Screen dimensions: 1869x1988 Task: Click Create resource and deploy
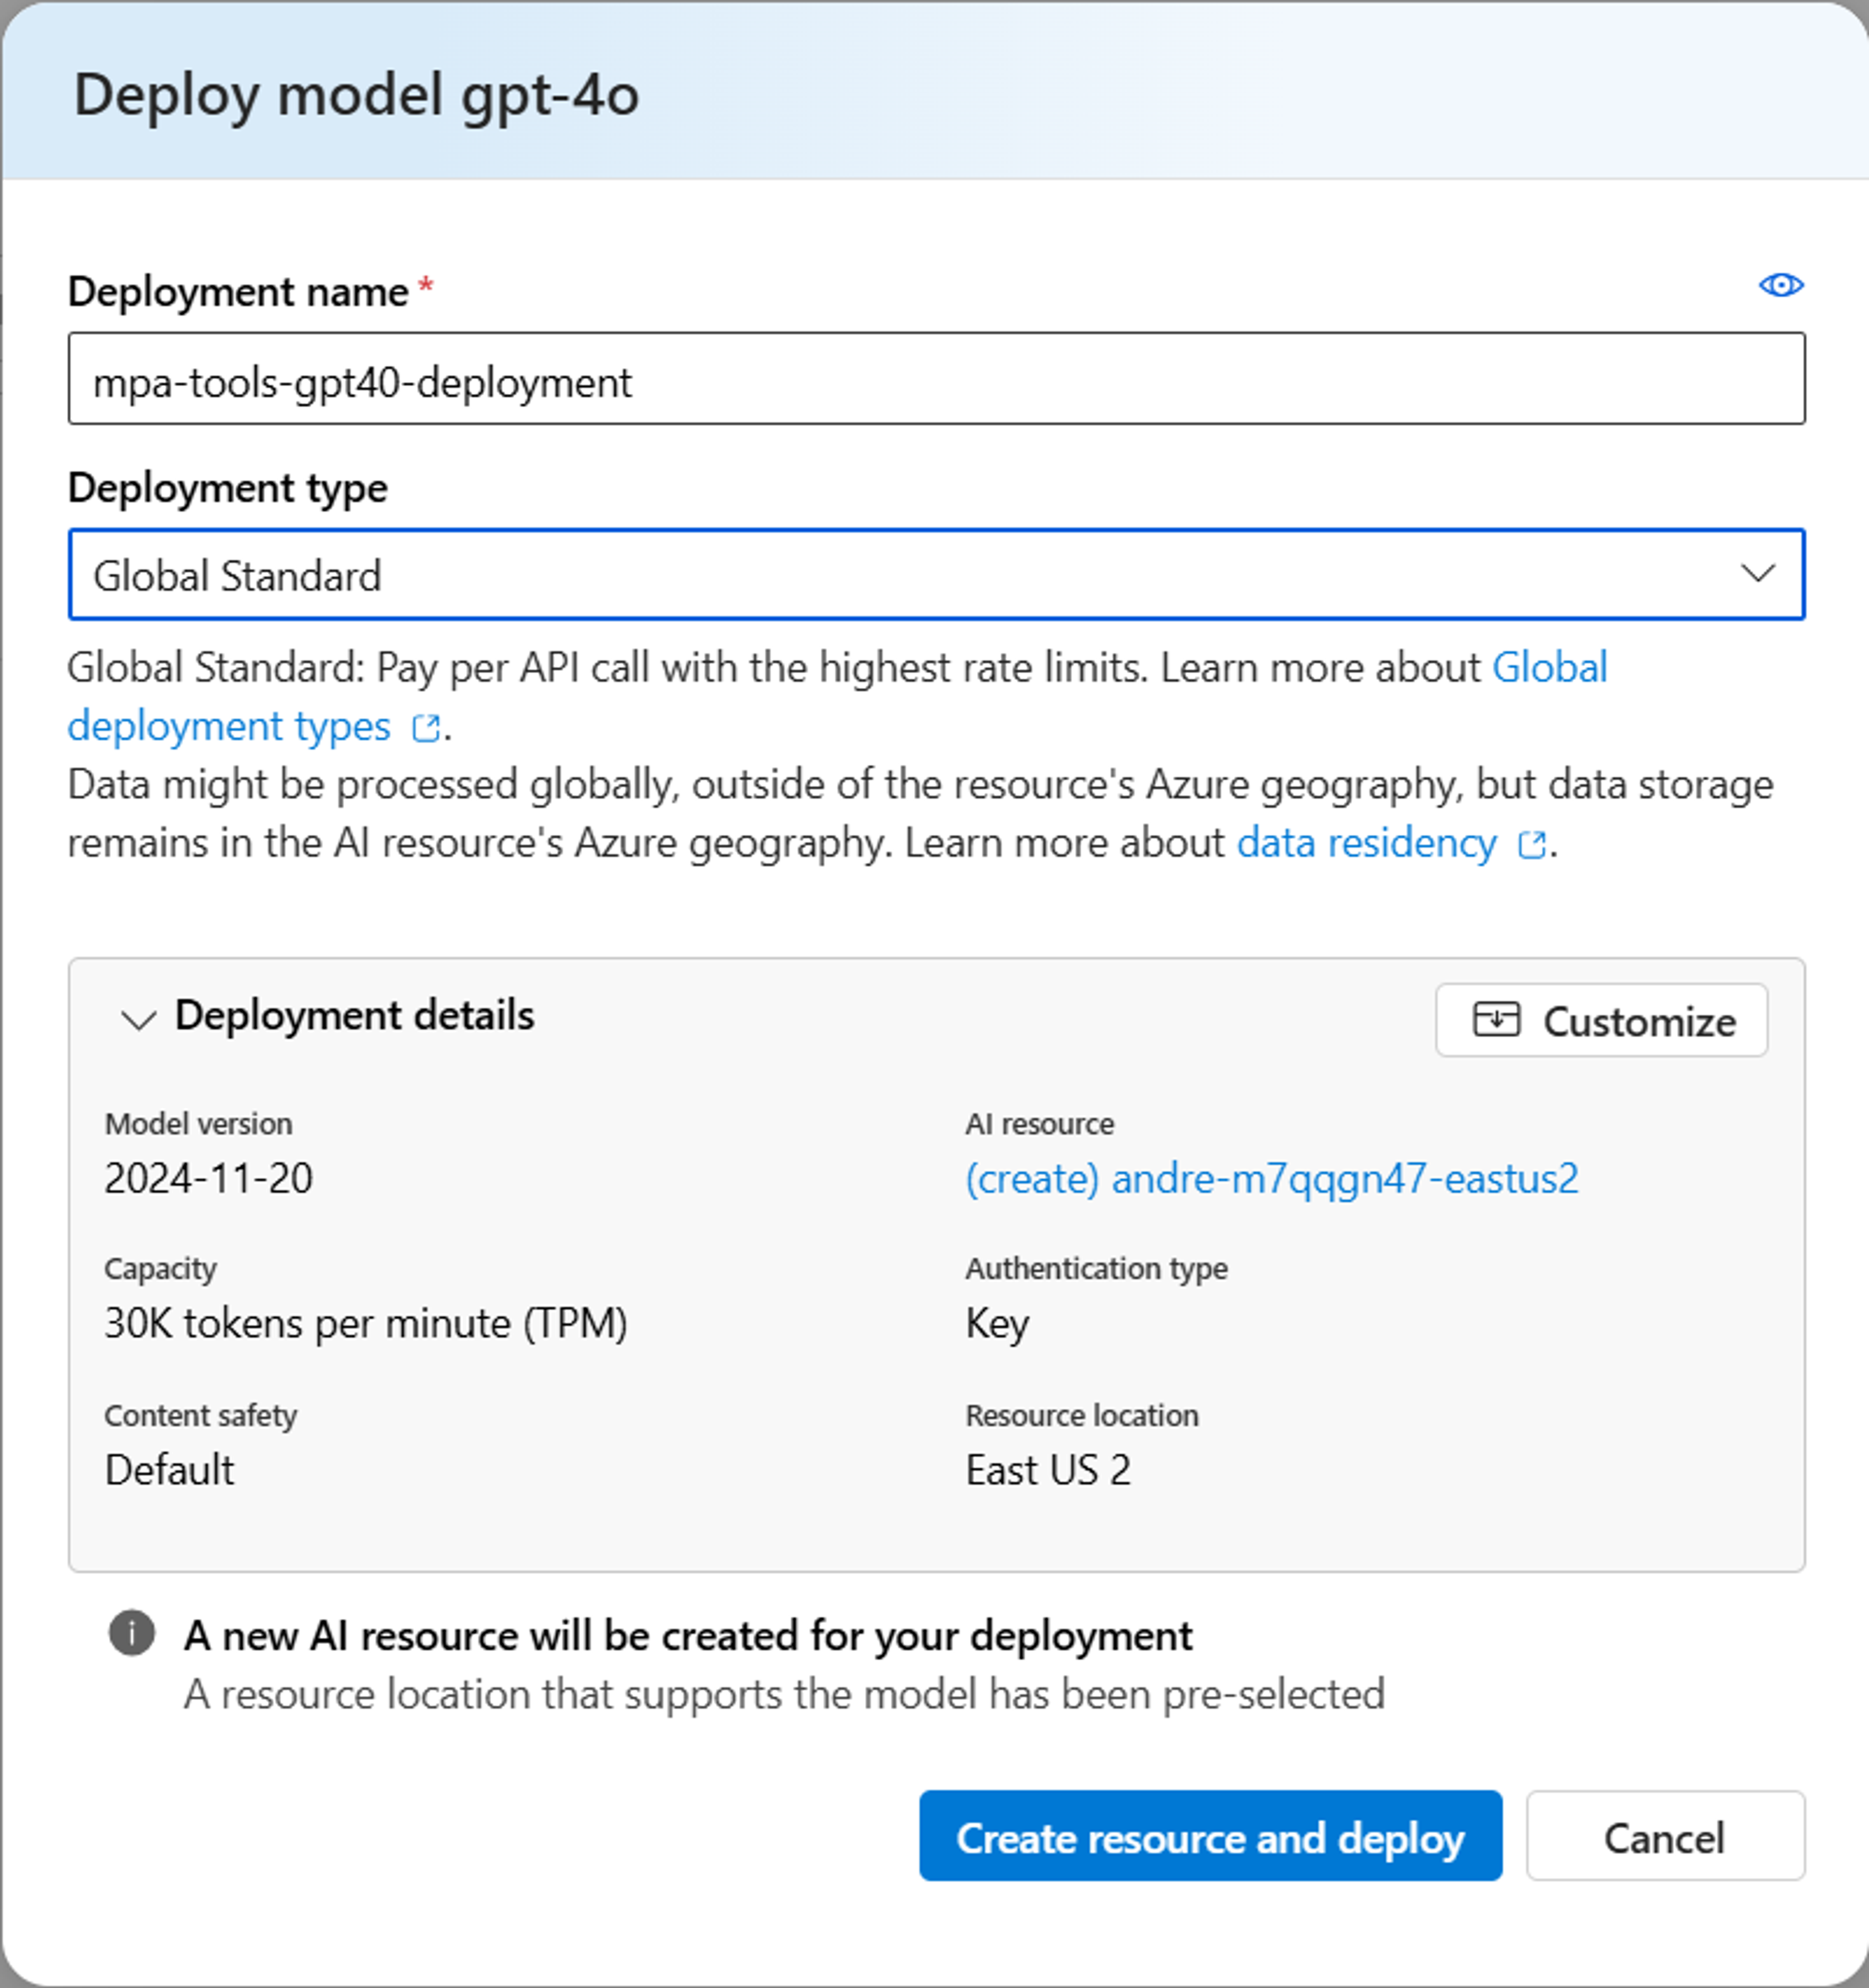pos(1210,1837)
